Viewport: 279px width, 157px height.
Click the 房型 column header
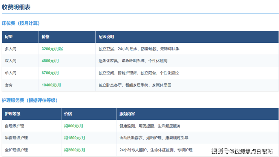9,37
